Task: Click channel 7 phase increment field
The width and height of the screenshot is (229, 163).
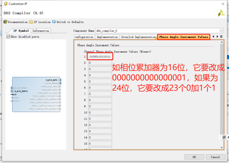Action: pos(100,94)
